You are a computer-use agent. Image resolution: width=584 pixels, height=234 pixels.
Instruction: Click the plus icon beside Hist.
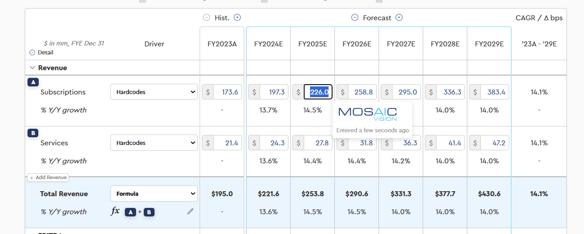click(237, 18)
